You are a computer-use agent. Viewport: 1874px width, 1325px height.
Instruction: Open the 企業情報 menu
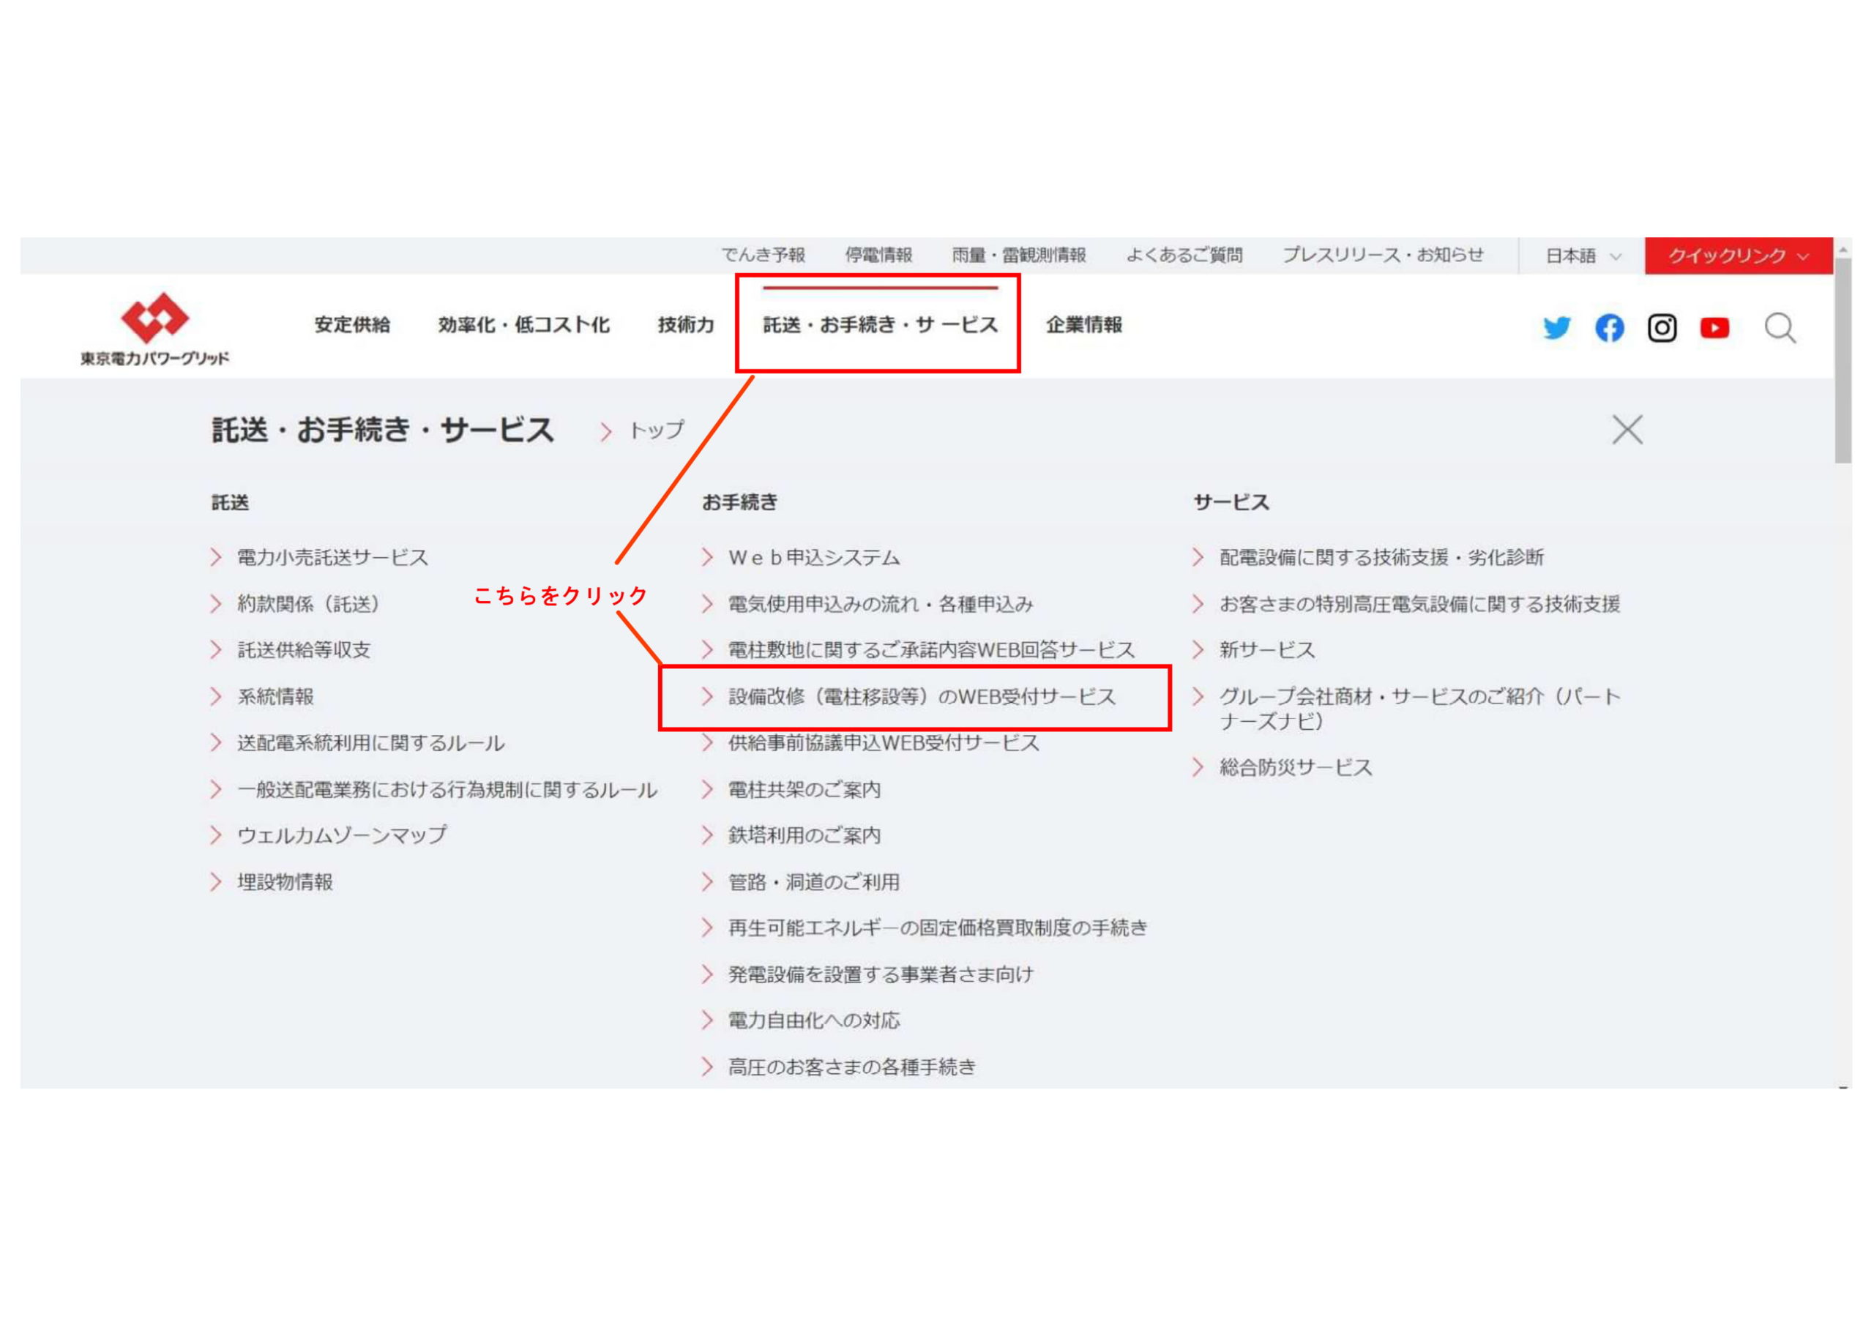click(1084, 325)
